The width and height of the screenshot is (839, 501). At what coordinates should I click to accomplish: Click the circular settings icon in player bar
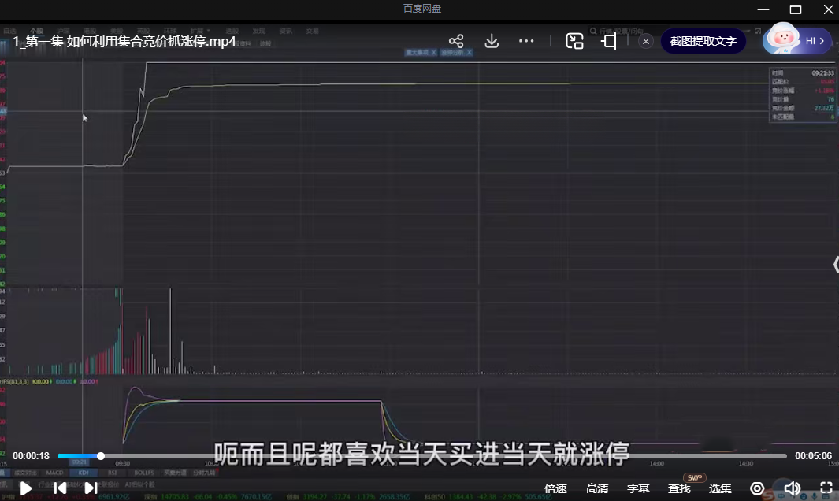pyautogui.click(x=757, y=488)
